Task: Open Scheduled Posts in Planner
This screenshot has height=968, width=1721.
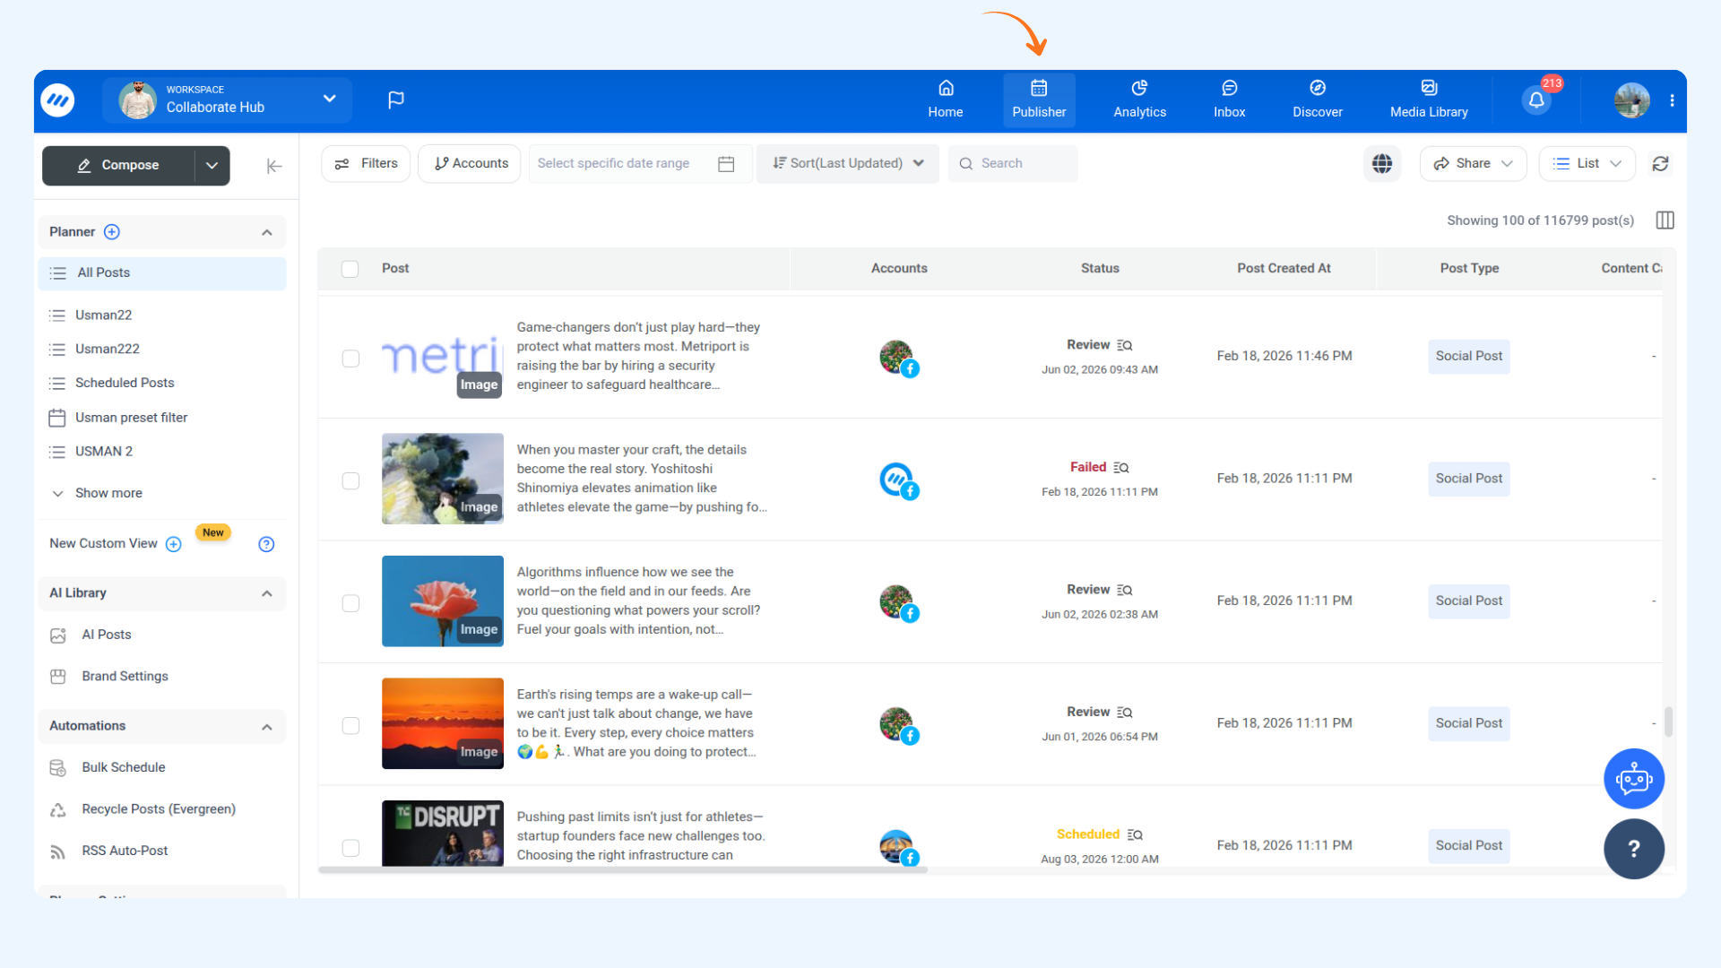Action: pyautogui.click(x=125, y=383)
